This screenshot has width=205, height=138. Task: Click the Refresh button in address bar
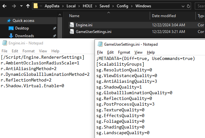coord(189,6)
